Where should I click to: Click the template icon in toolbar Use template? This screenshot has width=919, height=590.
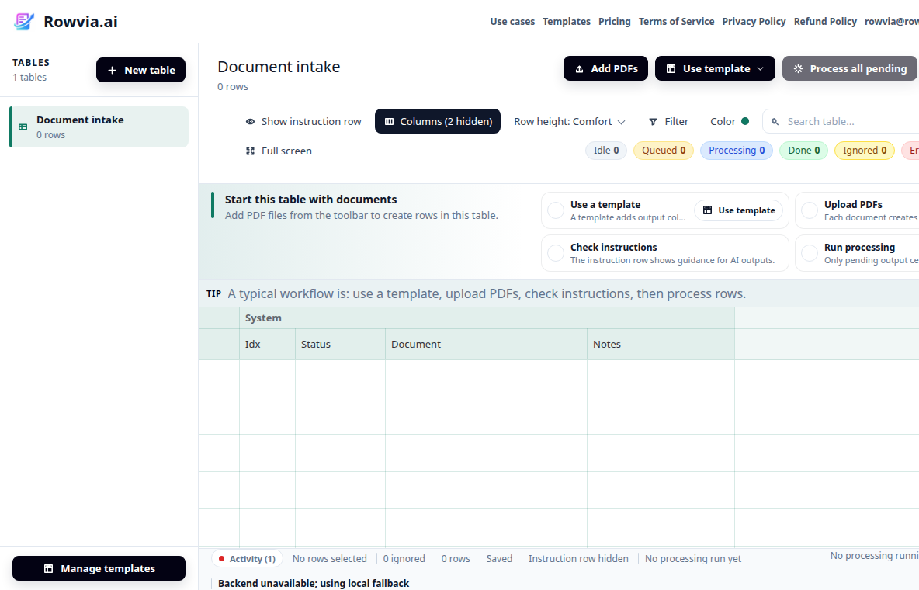671,69
